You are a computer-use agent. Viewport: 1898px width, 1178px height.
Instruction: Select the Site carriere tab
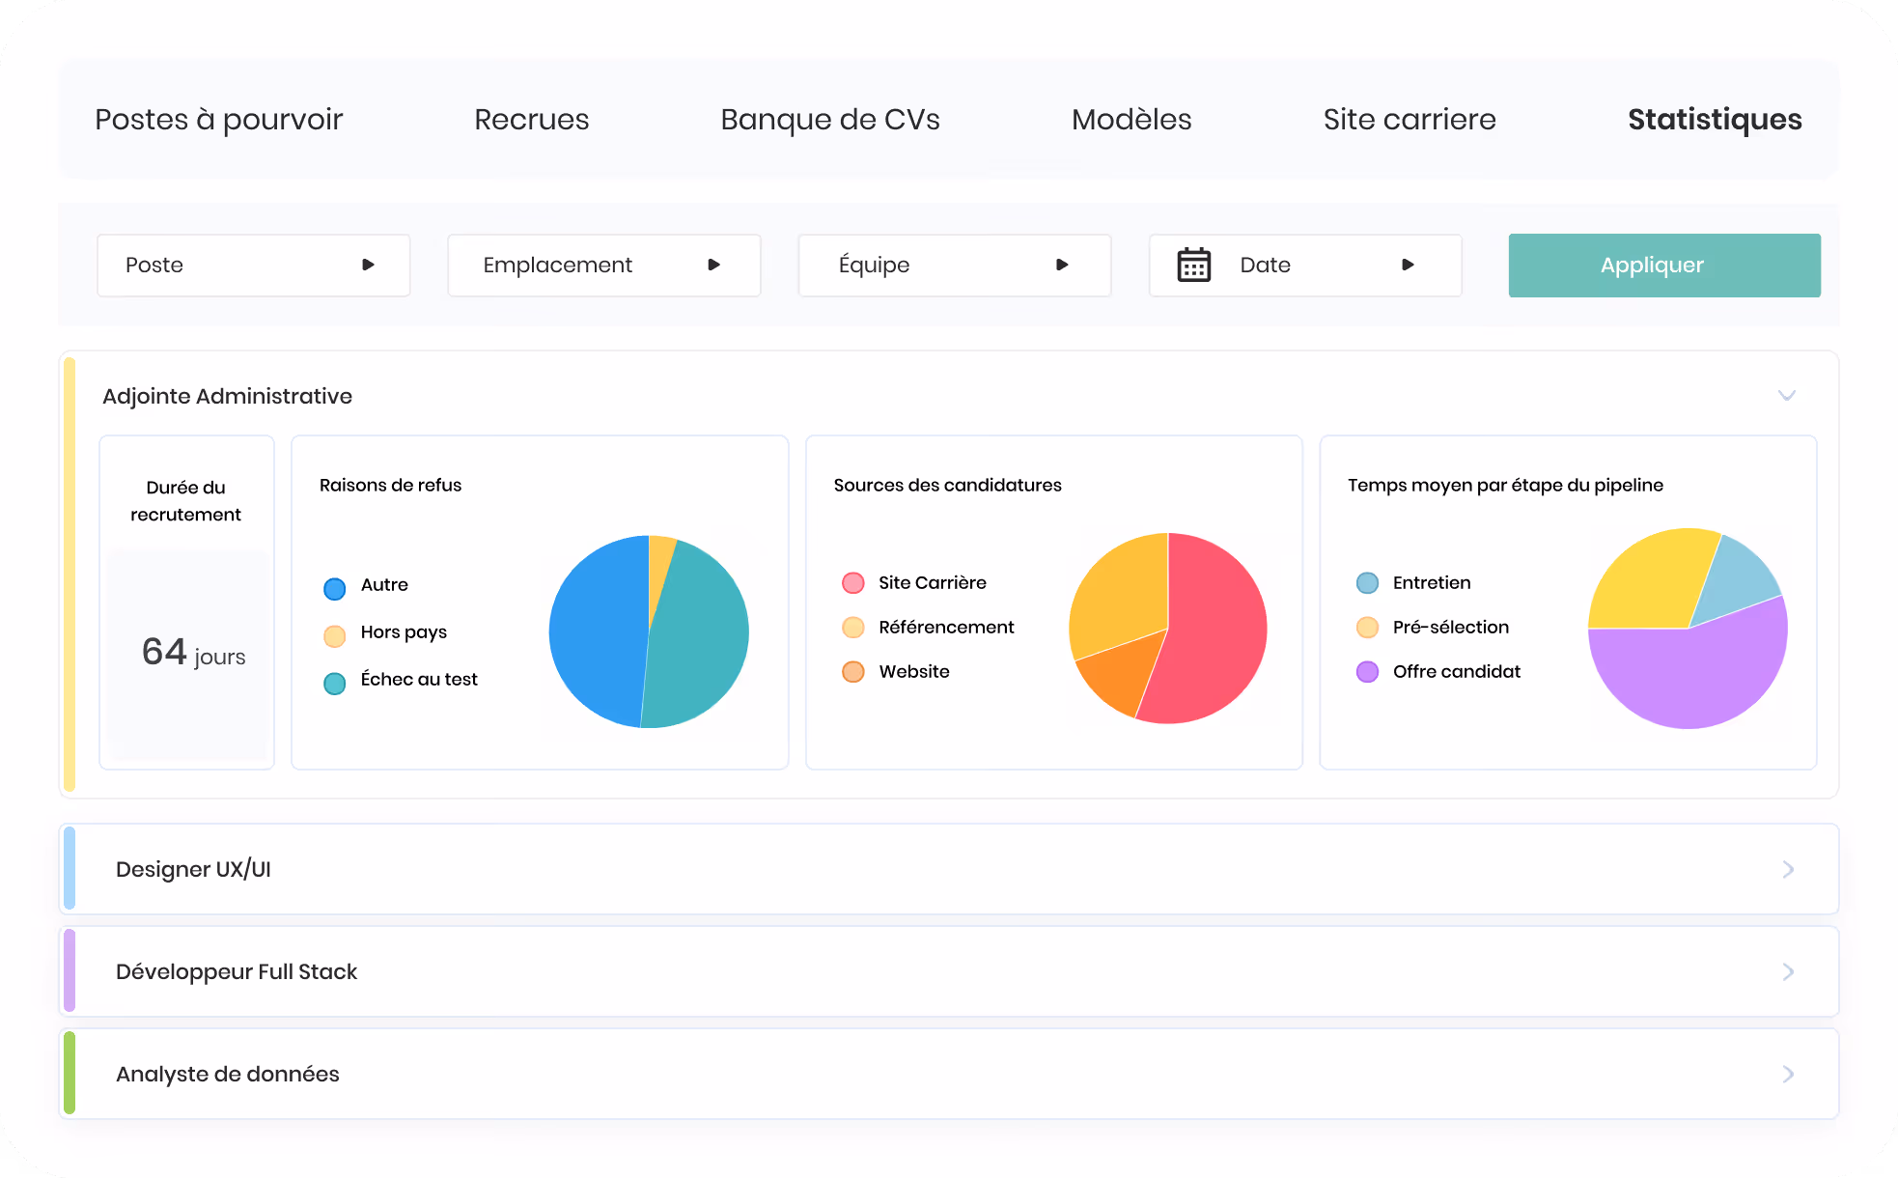coord(1410,119)
